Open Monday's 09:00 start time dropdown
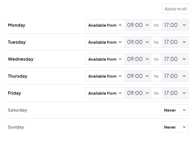Screen dimensions: 195x144 [138, 25]
